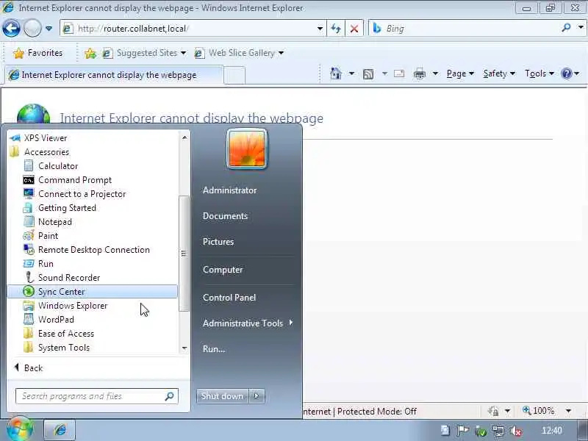
Task: Open the Administrator user folder
Action: [229, 190]
